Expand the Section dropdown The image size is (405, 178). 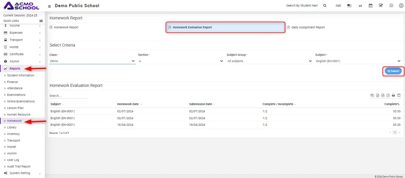tap(181, 61)
